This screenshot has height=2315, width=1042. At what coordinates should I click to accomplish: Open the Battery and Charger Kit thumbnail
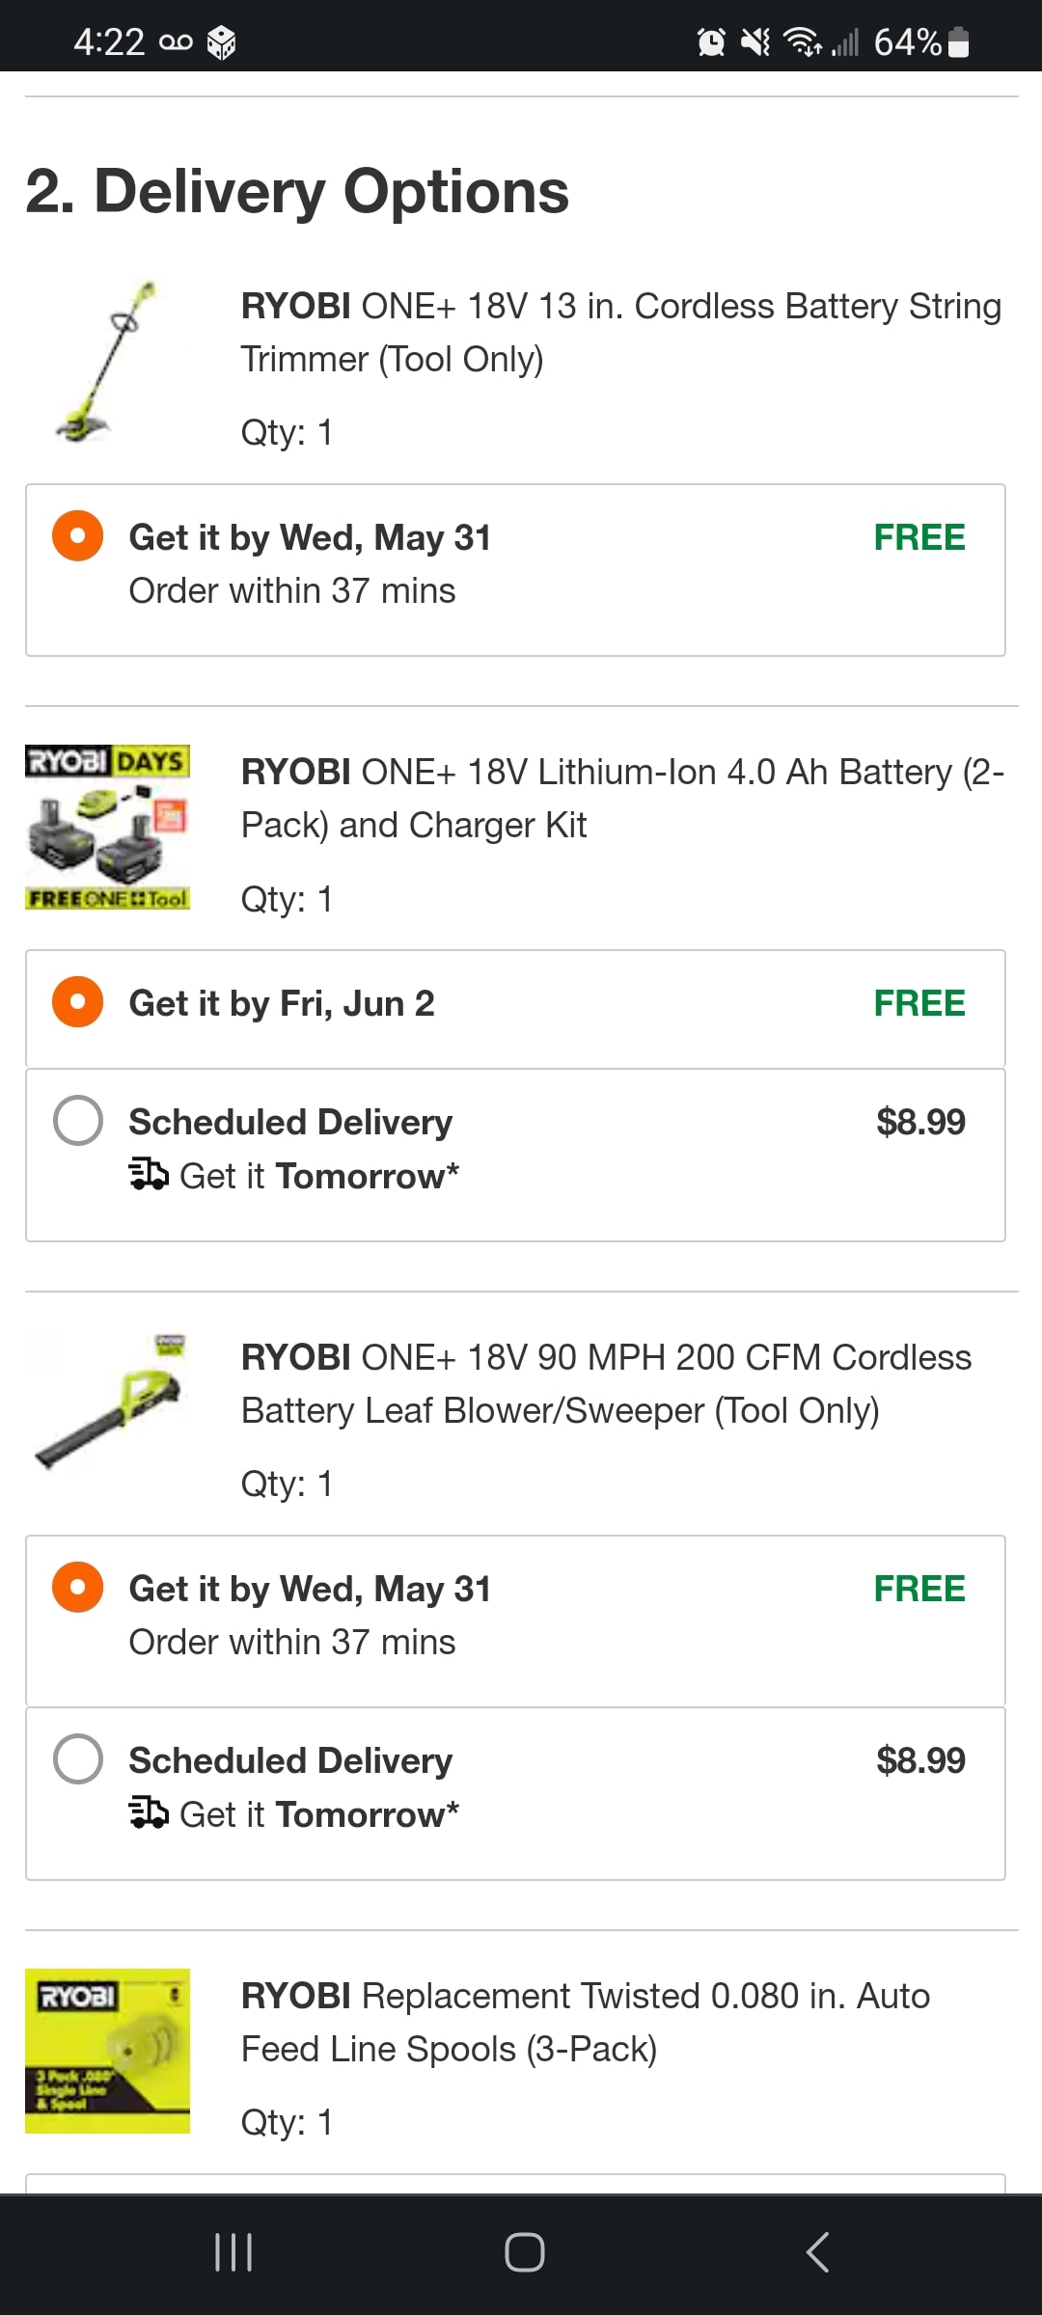point(107,828)
